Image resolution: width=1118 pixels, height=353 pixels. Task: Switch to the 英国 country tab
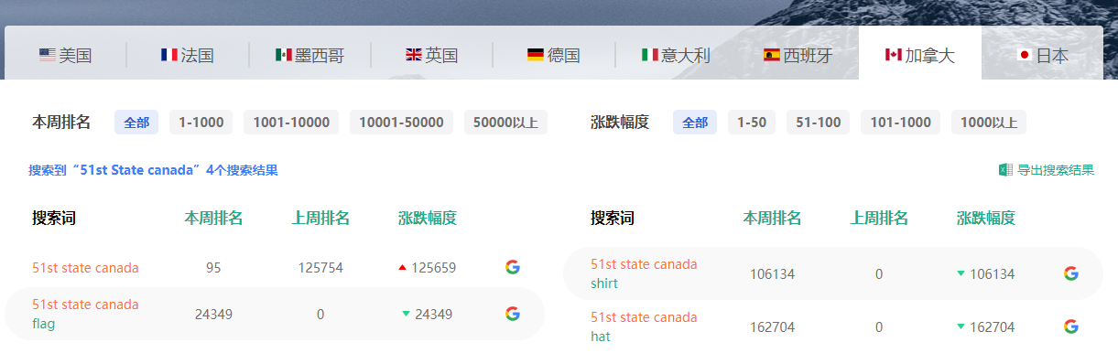coord(431,55)
